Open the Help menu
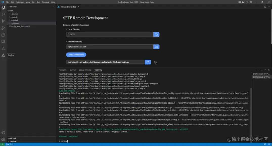 pyautogui.click(x=53, y=2)
